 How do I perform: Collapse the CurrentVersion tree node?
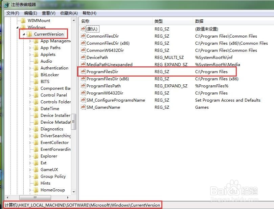[24, 34]
